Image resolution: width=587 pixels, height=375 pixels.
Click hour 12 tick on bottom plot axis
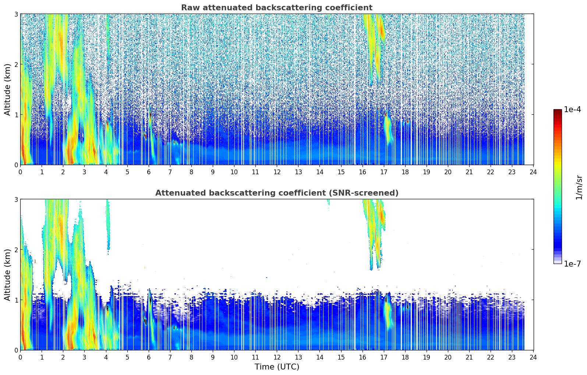point(277,357)
